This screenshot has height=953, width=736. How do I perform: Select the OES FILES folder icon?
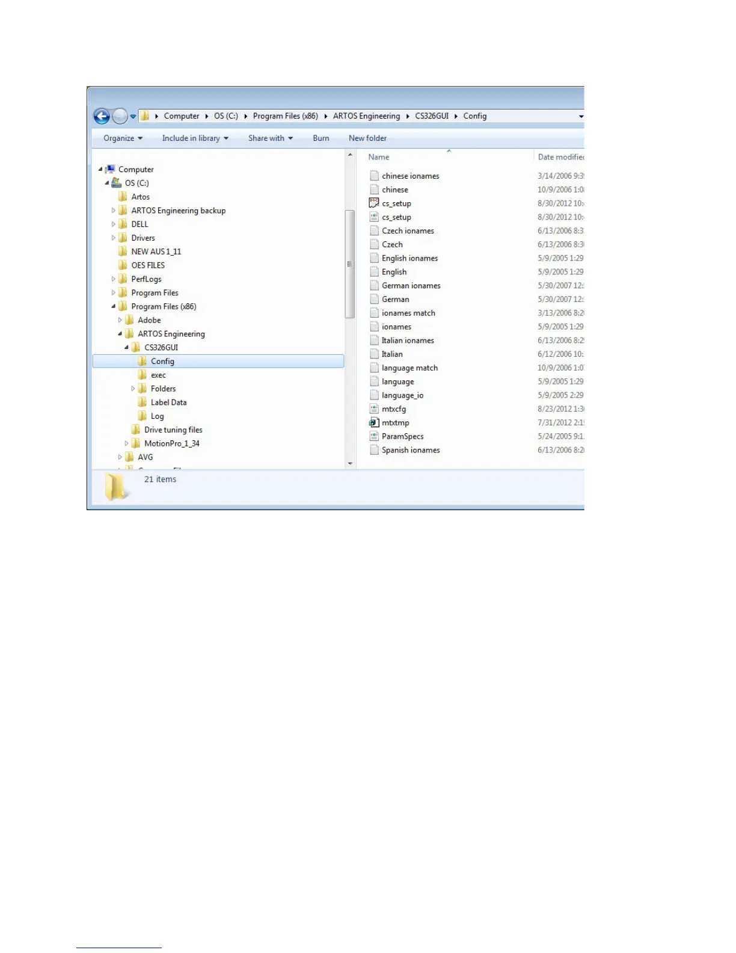(123, 265)
